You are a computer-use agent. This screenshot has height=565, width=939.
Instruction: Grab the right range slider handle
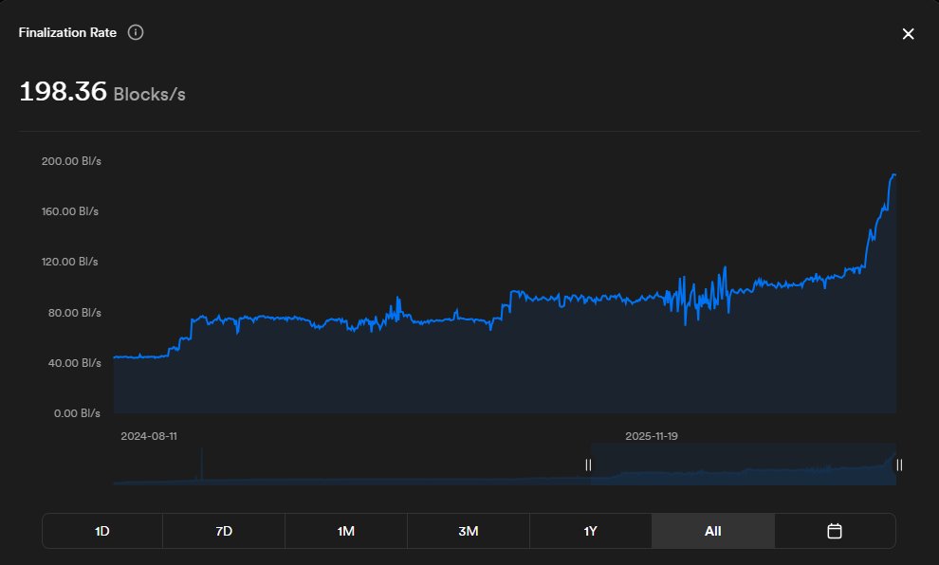point(899,465)
